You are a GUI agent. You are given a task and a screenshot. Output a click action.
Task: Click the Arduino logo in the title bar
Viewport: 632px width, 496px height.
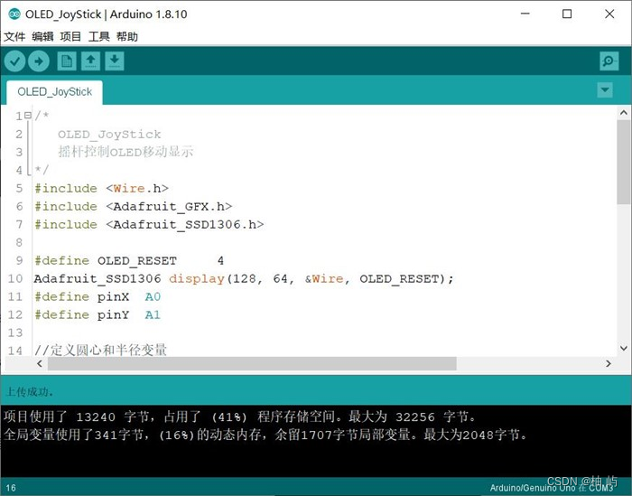pos(14,14)
